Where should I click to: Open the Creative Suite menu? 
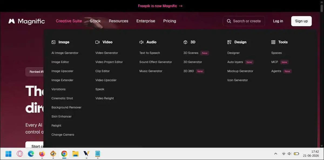click(x=69, y=21)
